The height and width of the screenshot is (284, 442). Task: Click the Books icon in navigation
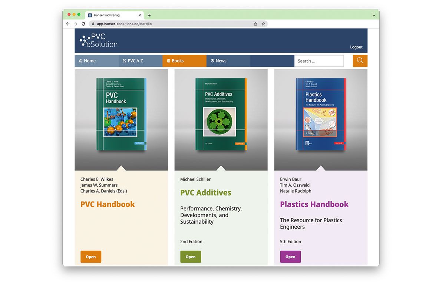coord(169,61)
